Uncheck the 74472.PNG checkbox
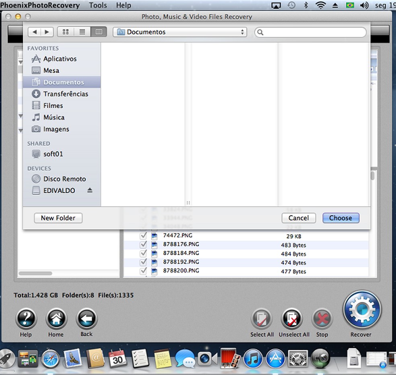Viewport: 396px width, 375px height. (x=143, y=236)
